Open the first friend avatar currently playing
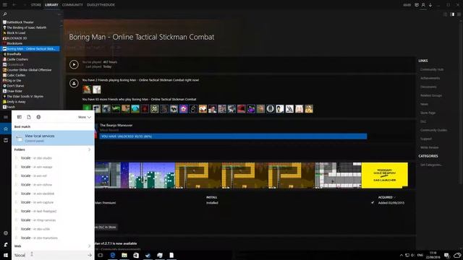Screen dimensions: 463x260 87,90
